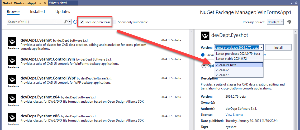300x130 pixels.
Task: Click the Install button
Action: [278, 48]
